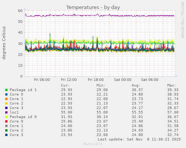The width and height of the screenshot is (186, 148).
Task: Click the loc1 average value 55.55
Action: [137, 112]
